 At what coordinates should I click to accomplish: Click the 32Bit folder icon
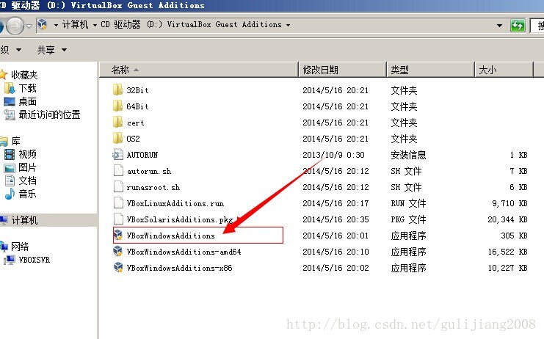pyautogui.click(x=118, y=90)
